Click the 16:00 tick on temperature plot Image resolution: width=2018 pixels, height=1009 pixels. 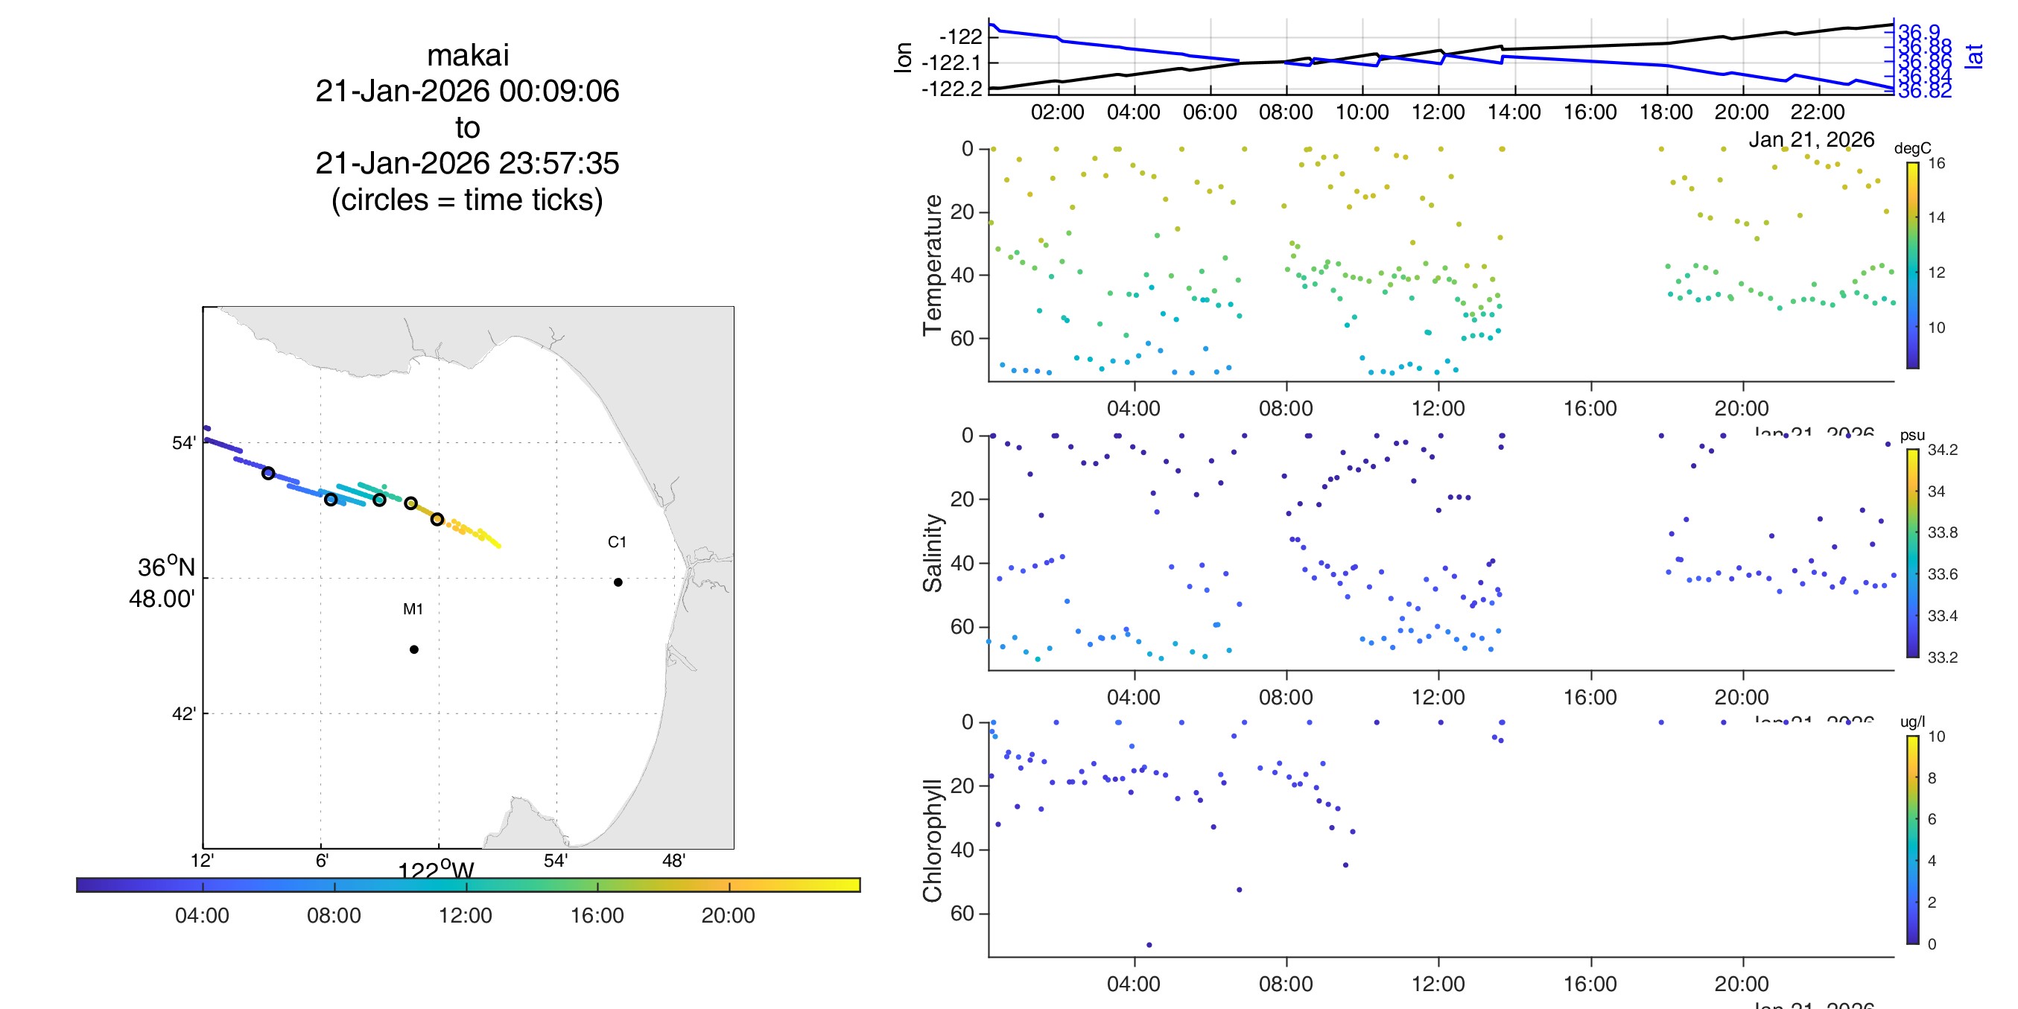point(1590,408)
